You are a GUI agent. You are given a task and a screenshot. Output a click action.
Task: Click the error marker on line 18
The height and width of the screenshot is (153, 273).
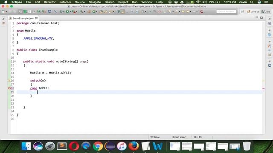point(9,88)
